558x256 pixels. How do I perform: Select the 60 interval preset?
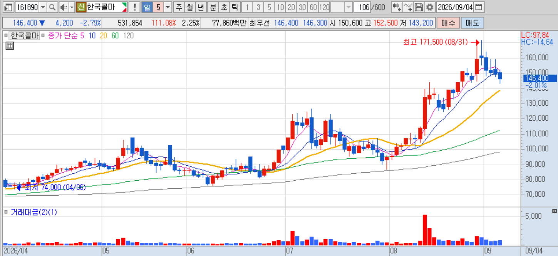(x=313, y=7)
